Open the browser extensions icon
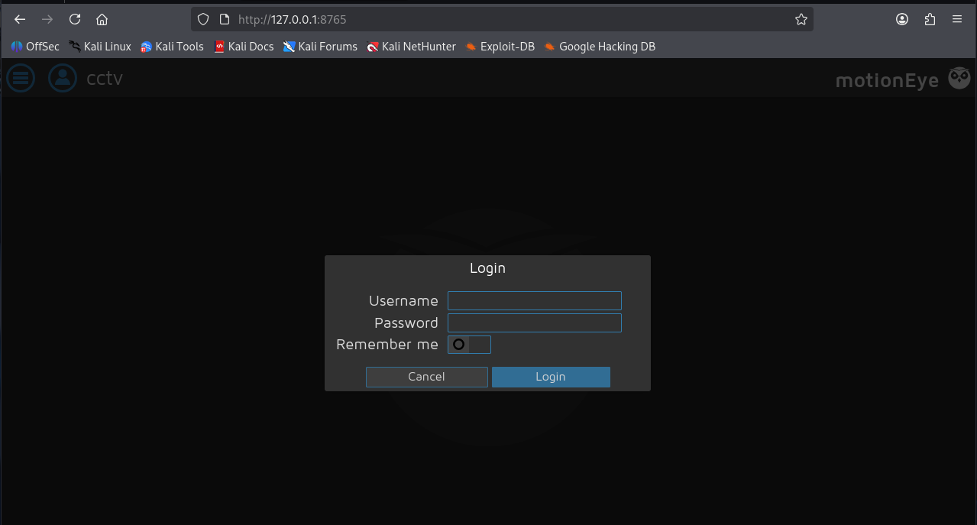The width and height of the screenshot is (977, 525). pyautogui.click(x=930, y=19)
